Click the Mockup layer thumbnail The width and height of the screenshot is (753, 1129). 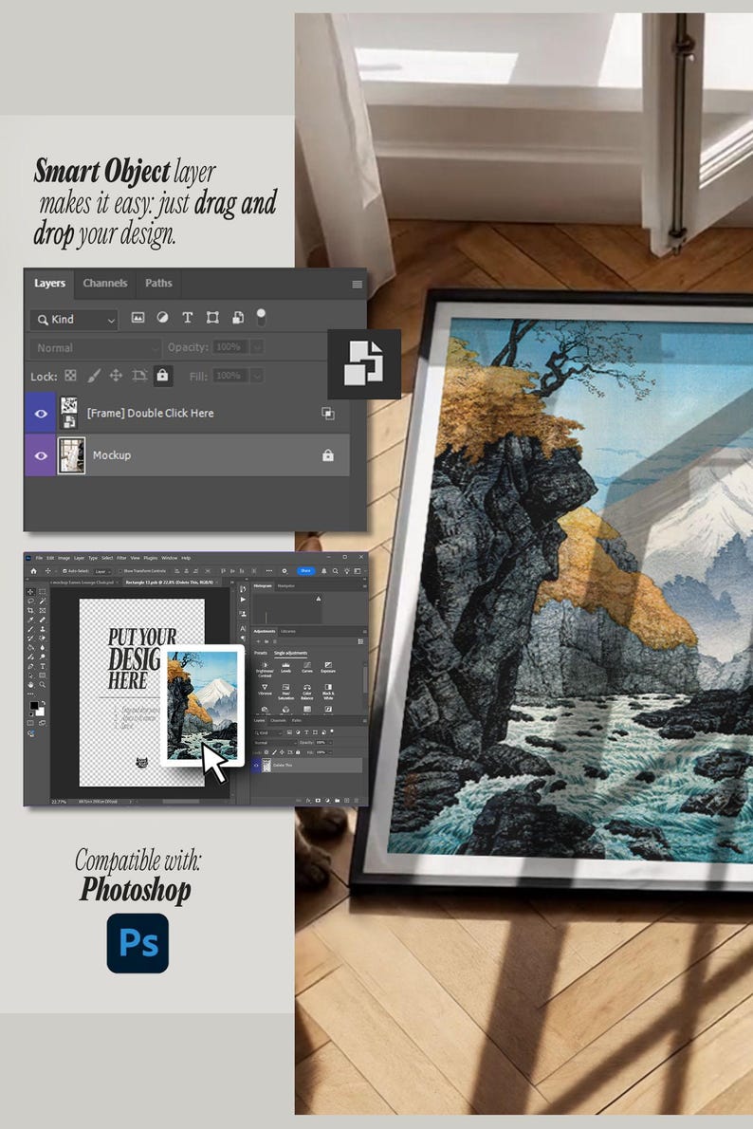[x=71, y=455]
